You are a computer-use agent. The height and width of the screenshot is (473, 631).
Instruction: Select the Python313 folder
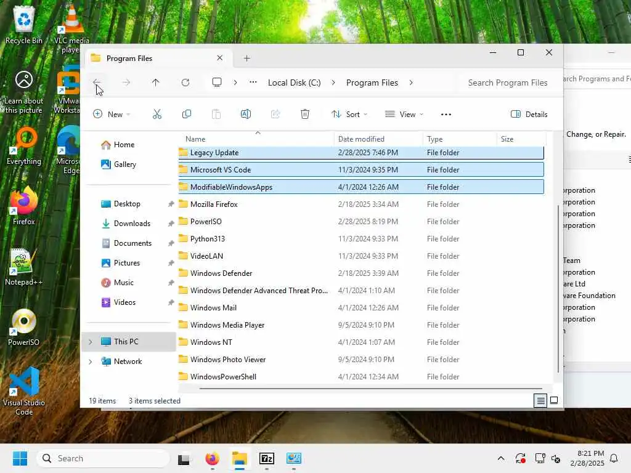click(x=361, y=239)
